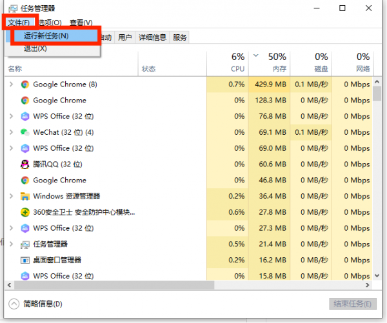This screenshot has height=323, width=387.
Task: Sort by the 内存 column header
Action: 269,64
